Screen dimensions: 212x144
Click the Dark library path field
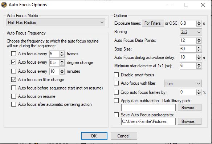pyautogui.click(x=148, y=108)
